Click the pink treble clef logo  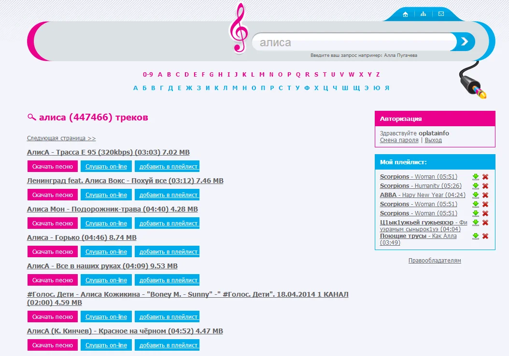pos(239,28)
